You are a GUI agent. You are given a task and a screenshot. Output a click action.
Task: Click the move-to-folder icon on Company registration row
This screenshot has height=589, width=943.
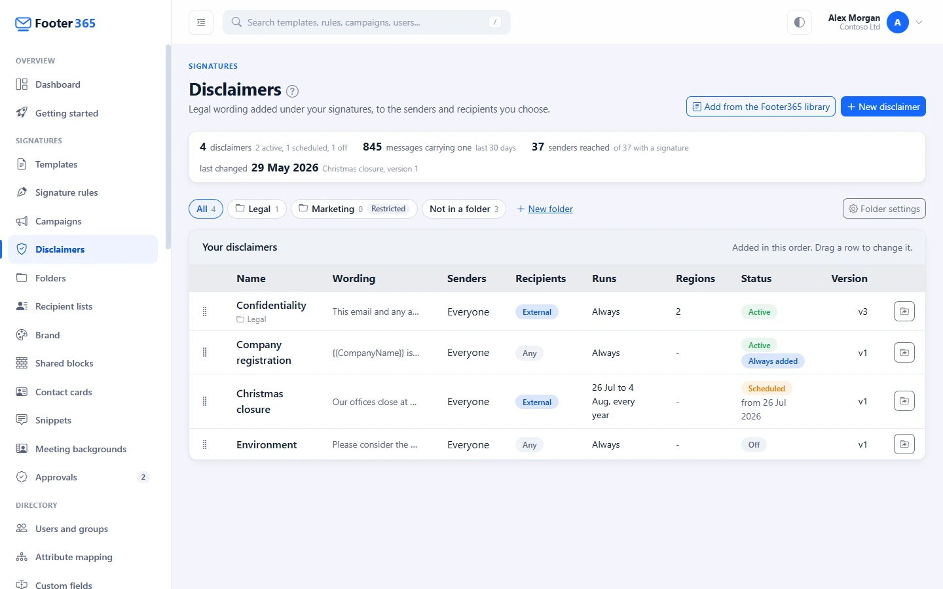click(x=904, y=353)
